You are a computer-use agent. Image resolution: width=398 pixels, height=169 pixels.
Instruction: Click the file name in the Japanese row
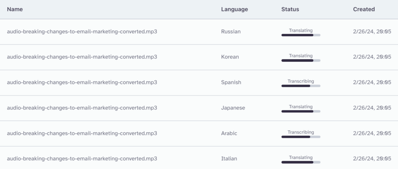pyautogui.click(x=82, y=108)
